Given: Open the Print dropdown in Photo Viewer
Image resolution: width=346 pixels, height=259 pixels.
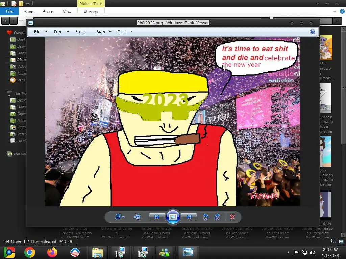Looking at the screenshot, I should (x=61, y=32).
